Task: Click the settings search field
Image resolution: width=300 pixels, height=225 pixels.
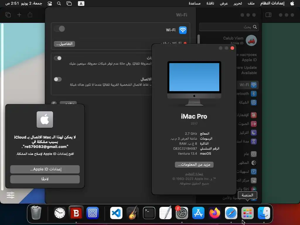Action: coord(229,27)
